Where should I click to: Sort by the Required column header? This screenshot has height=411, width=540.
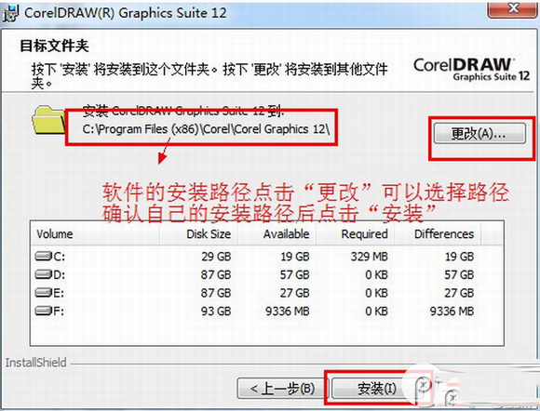tap(355, 234)
